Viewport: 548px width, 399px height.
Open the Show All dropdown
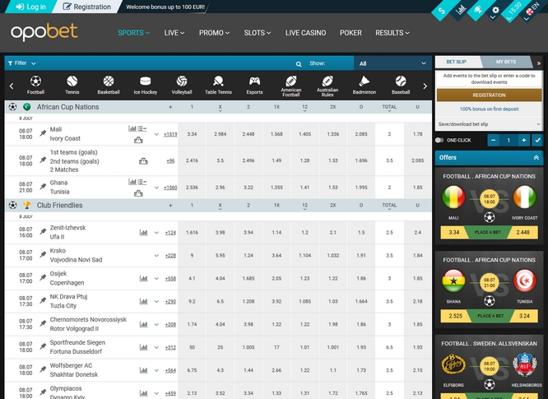click(x=392, y=63)
